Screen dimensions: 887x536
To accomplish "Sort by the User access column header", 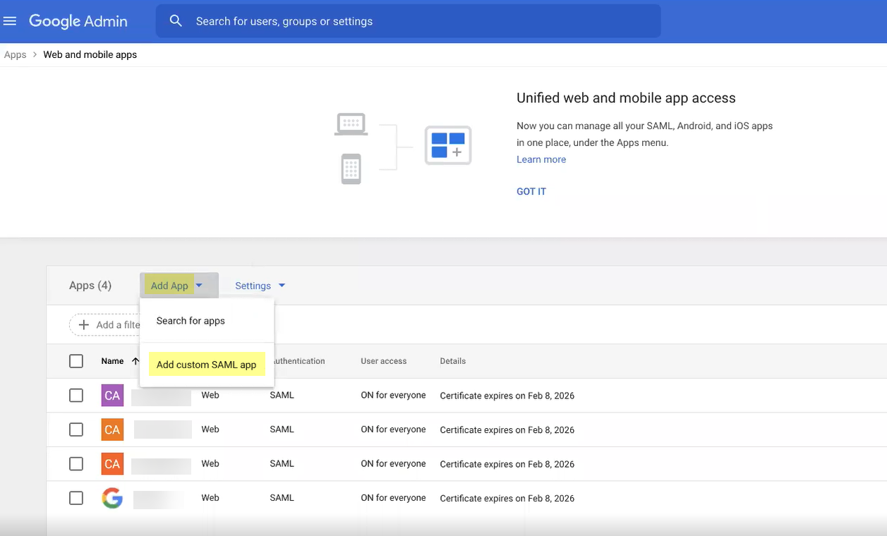I will (383, 361).
